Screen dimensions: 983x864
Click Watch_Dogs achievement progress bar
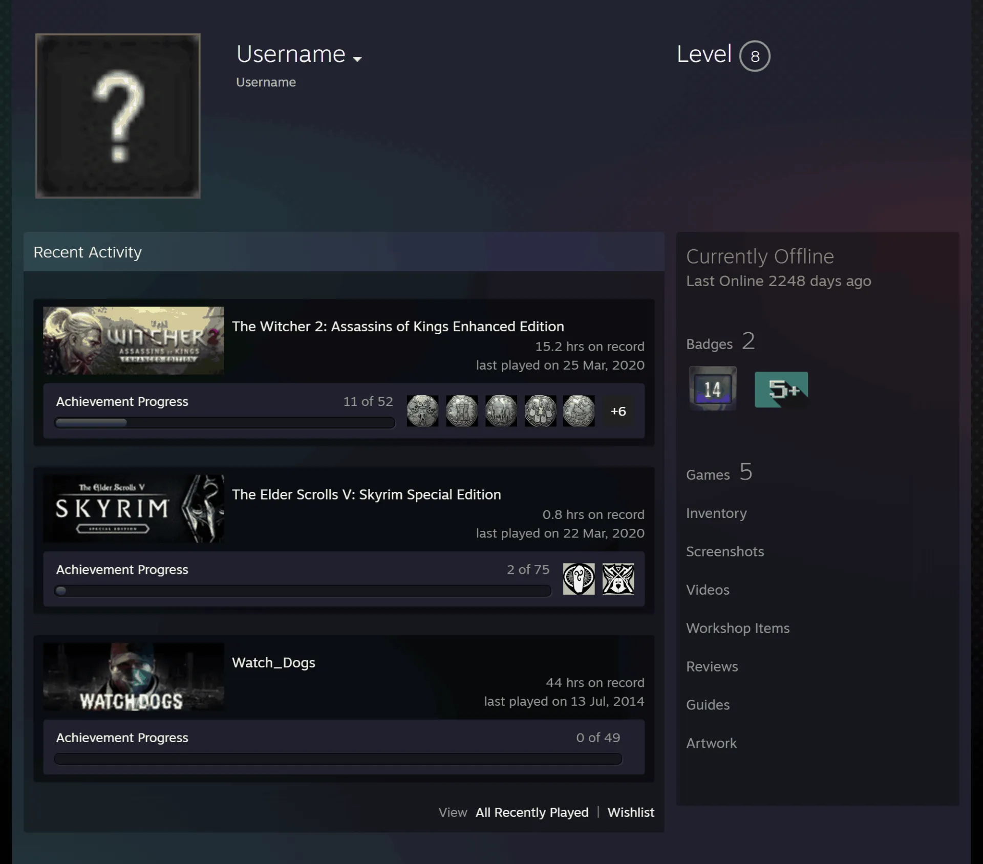click(x=338, y=759)
